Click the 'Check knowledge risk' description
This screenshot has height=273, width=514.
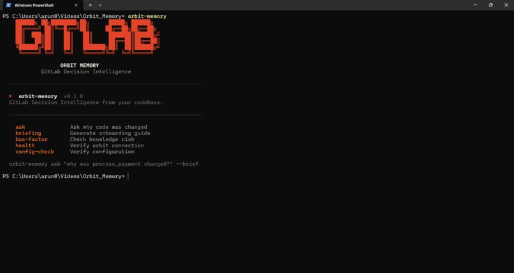click(102, 139)
